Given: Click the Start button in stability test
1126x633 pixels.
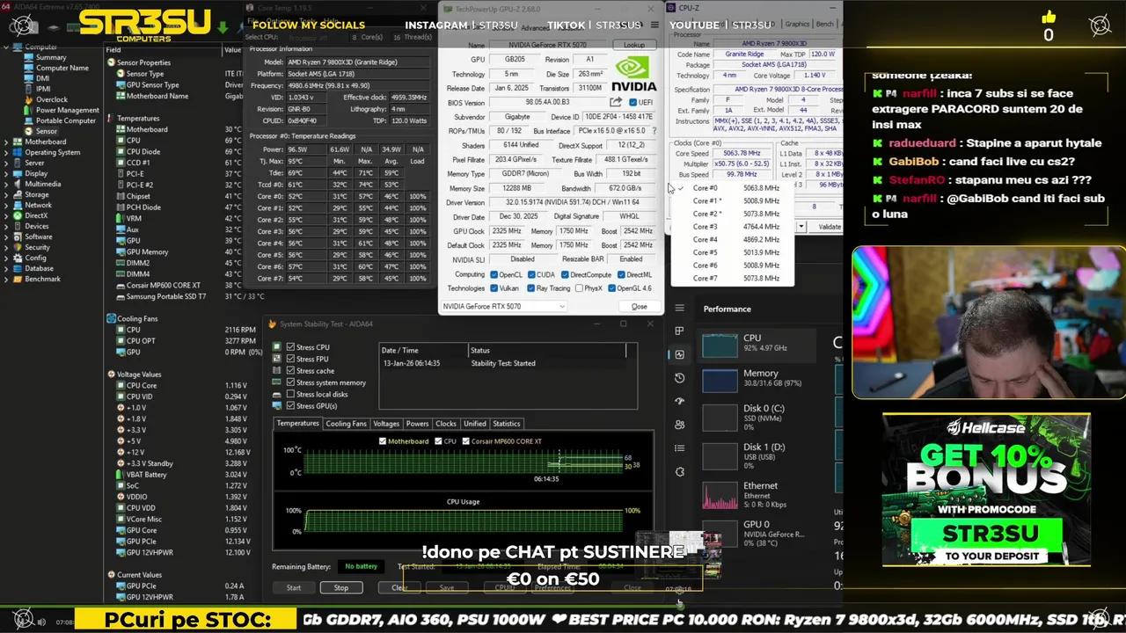Looking at the screenshot, I should [294, 587].
